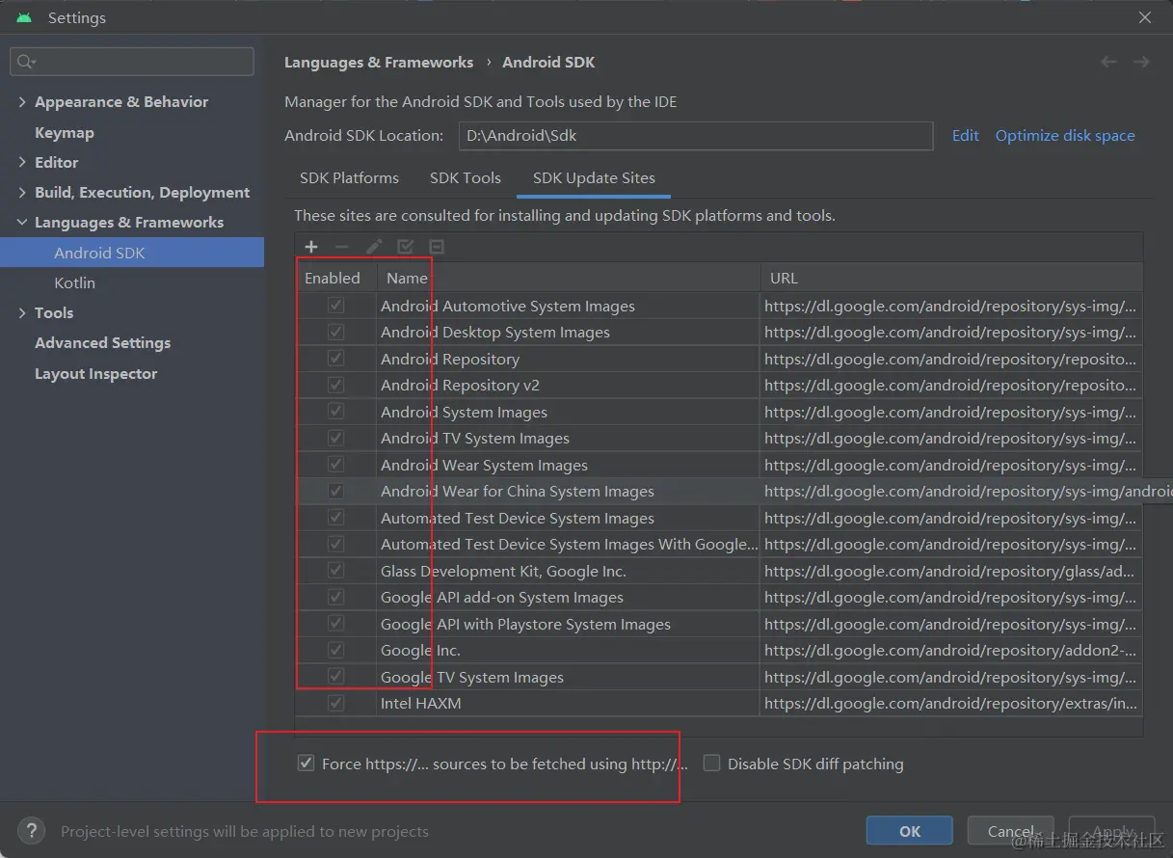Open the help icon at bottom left

pyautogui.click(x=31, y=831)
